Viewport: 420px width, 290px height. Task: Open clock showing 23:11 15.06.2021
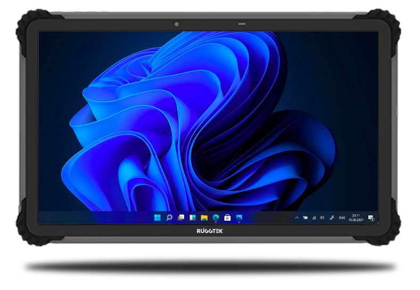click(x=356, y=217)
